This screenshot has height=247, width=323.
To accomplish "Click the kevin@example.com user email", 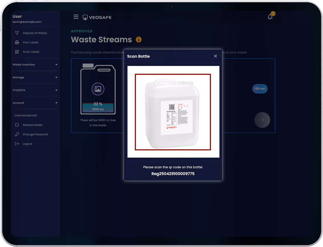I will (27, 22).
